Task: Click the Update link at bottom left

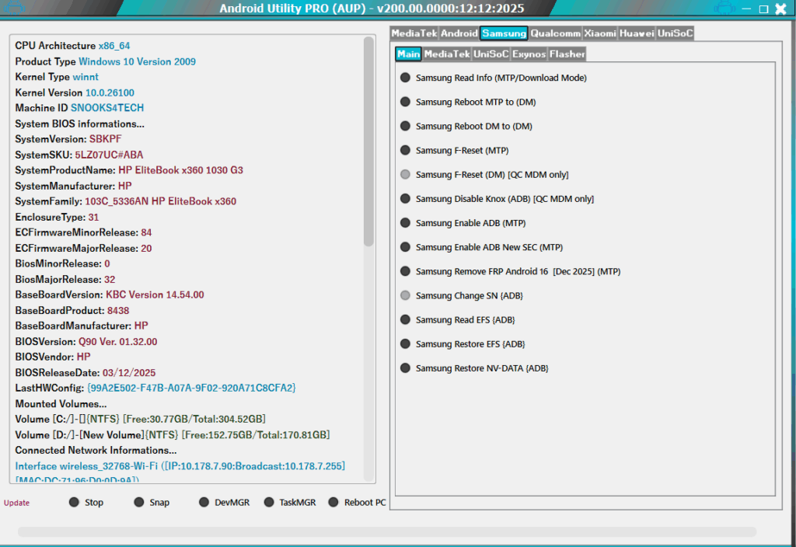Action: point(16,503)
